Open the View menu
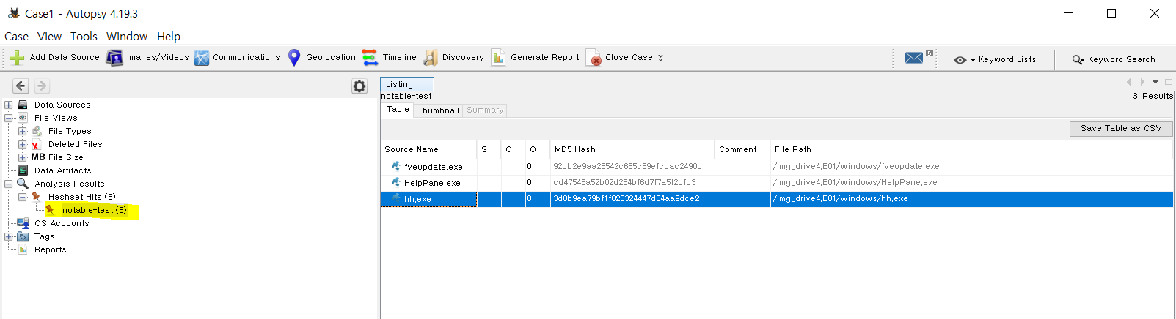 (x=49, y=37)
